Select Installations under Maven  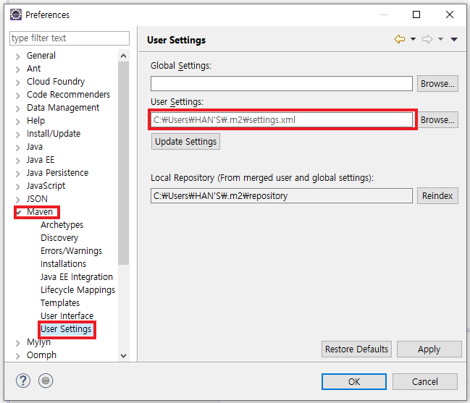click(x=63, y=264)
